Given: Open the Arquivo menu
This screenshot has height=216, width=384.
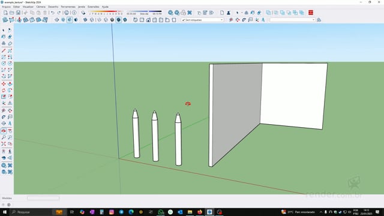Looking at the screenshot, I should click(6, 7).
